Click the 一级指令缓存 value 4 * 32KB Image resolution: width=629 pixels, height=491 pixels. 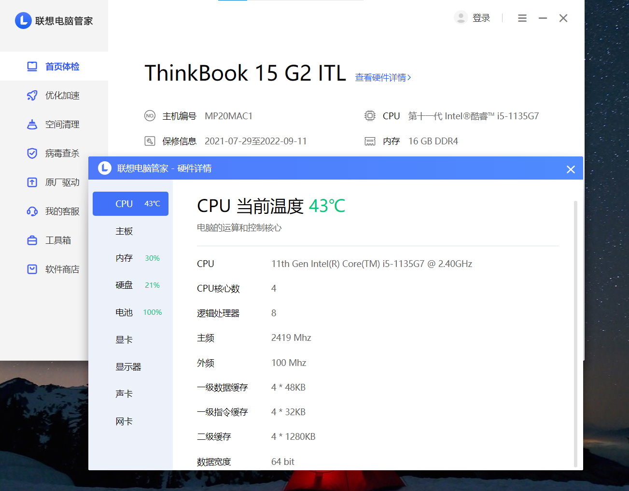(x=288, y=412)
